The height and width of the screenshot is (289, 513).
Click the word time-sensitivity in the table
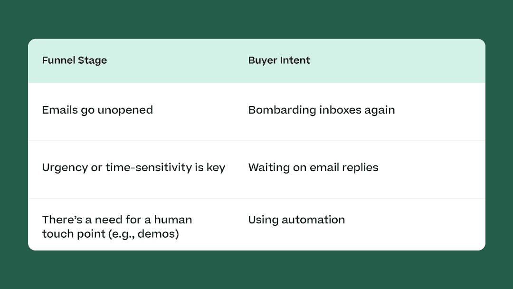pos(149,168)
